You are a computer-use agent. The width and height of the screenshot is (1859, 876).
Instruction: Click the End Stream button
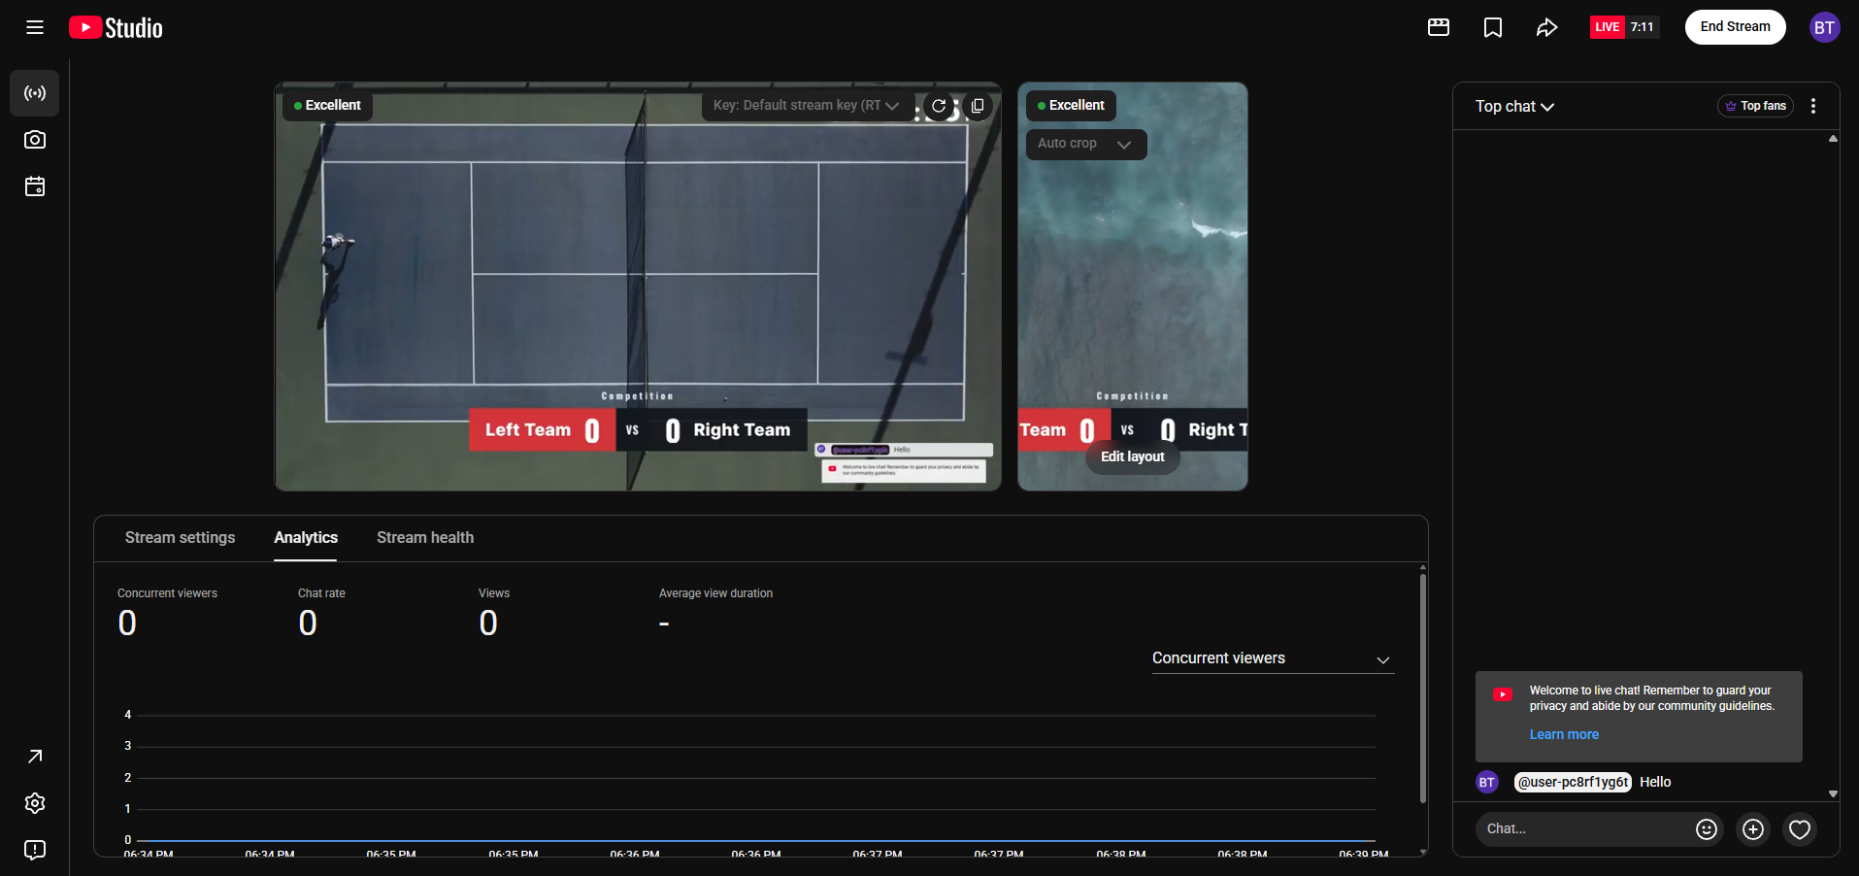(x=1735, y=27)
